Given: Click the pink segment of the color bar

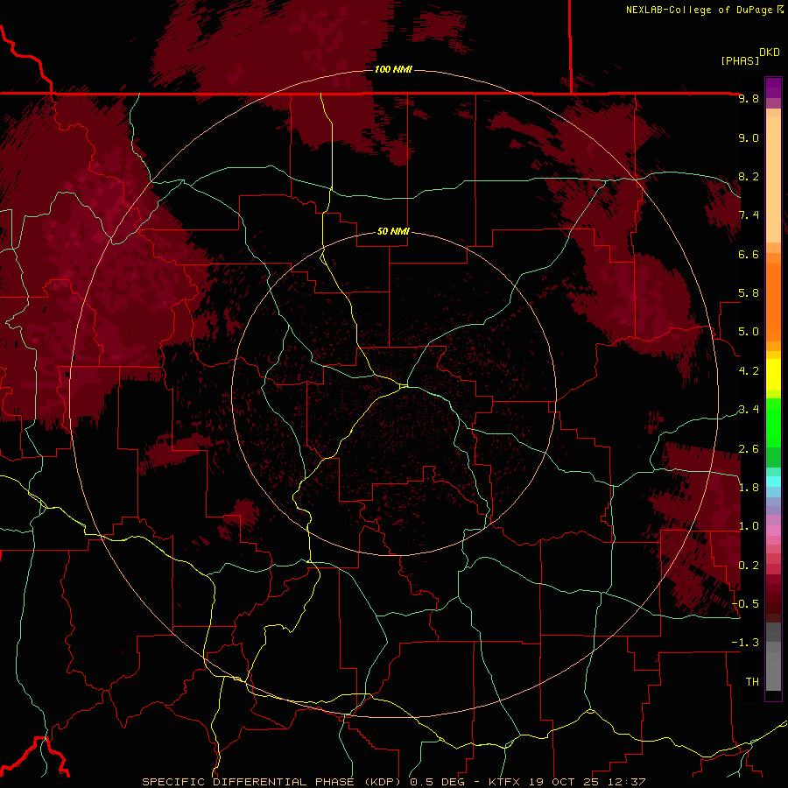Looking at the screenshot, I should pyautogui.click(x=773, y=531).
